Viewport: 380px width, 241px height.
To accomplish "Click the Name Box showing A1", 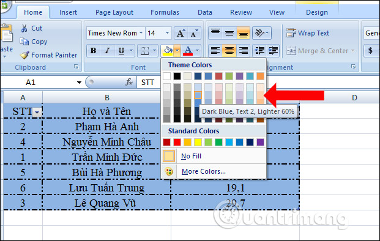I will tap(39, 83).
